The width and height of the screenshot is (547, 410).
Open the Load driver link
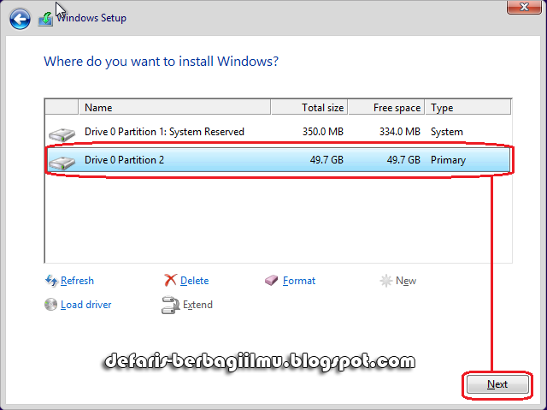click(x=85, y=305)
